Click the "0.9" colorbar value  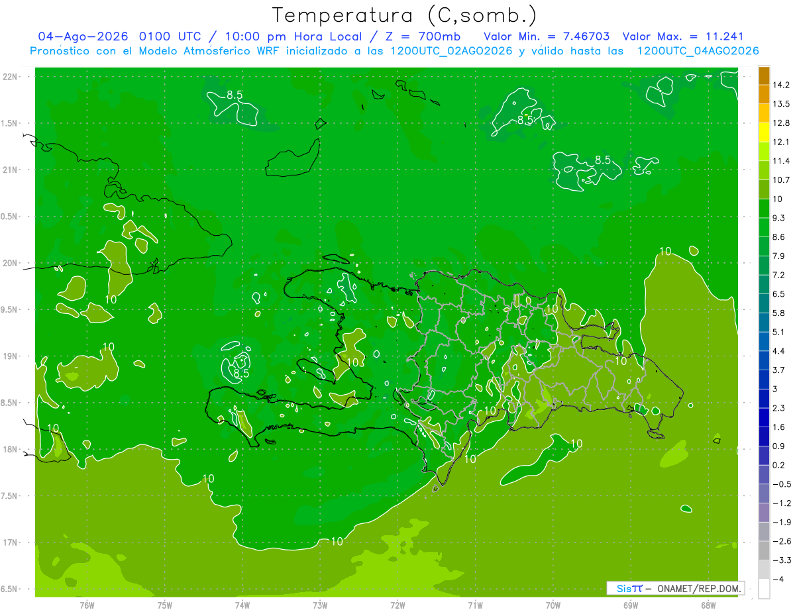779,446
